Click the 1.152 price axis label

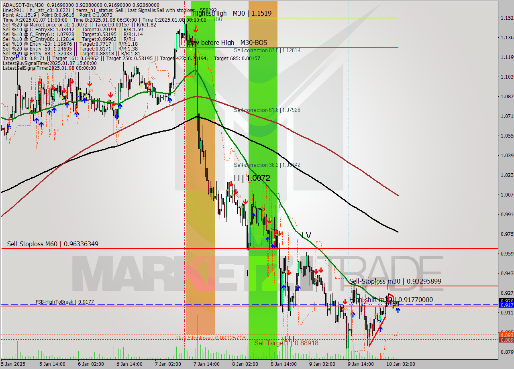point(507,18)
